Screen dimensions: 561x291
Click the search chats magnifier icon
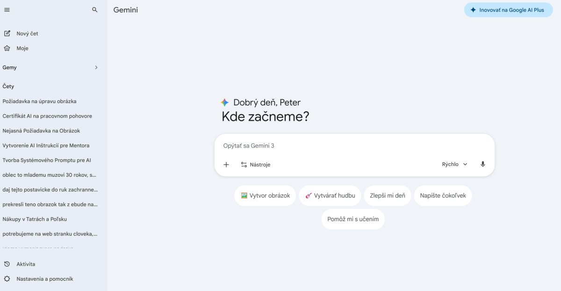pyautogui.click(x=95, y=10)
